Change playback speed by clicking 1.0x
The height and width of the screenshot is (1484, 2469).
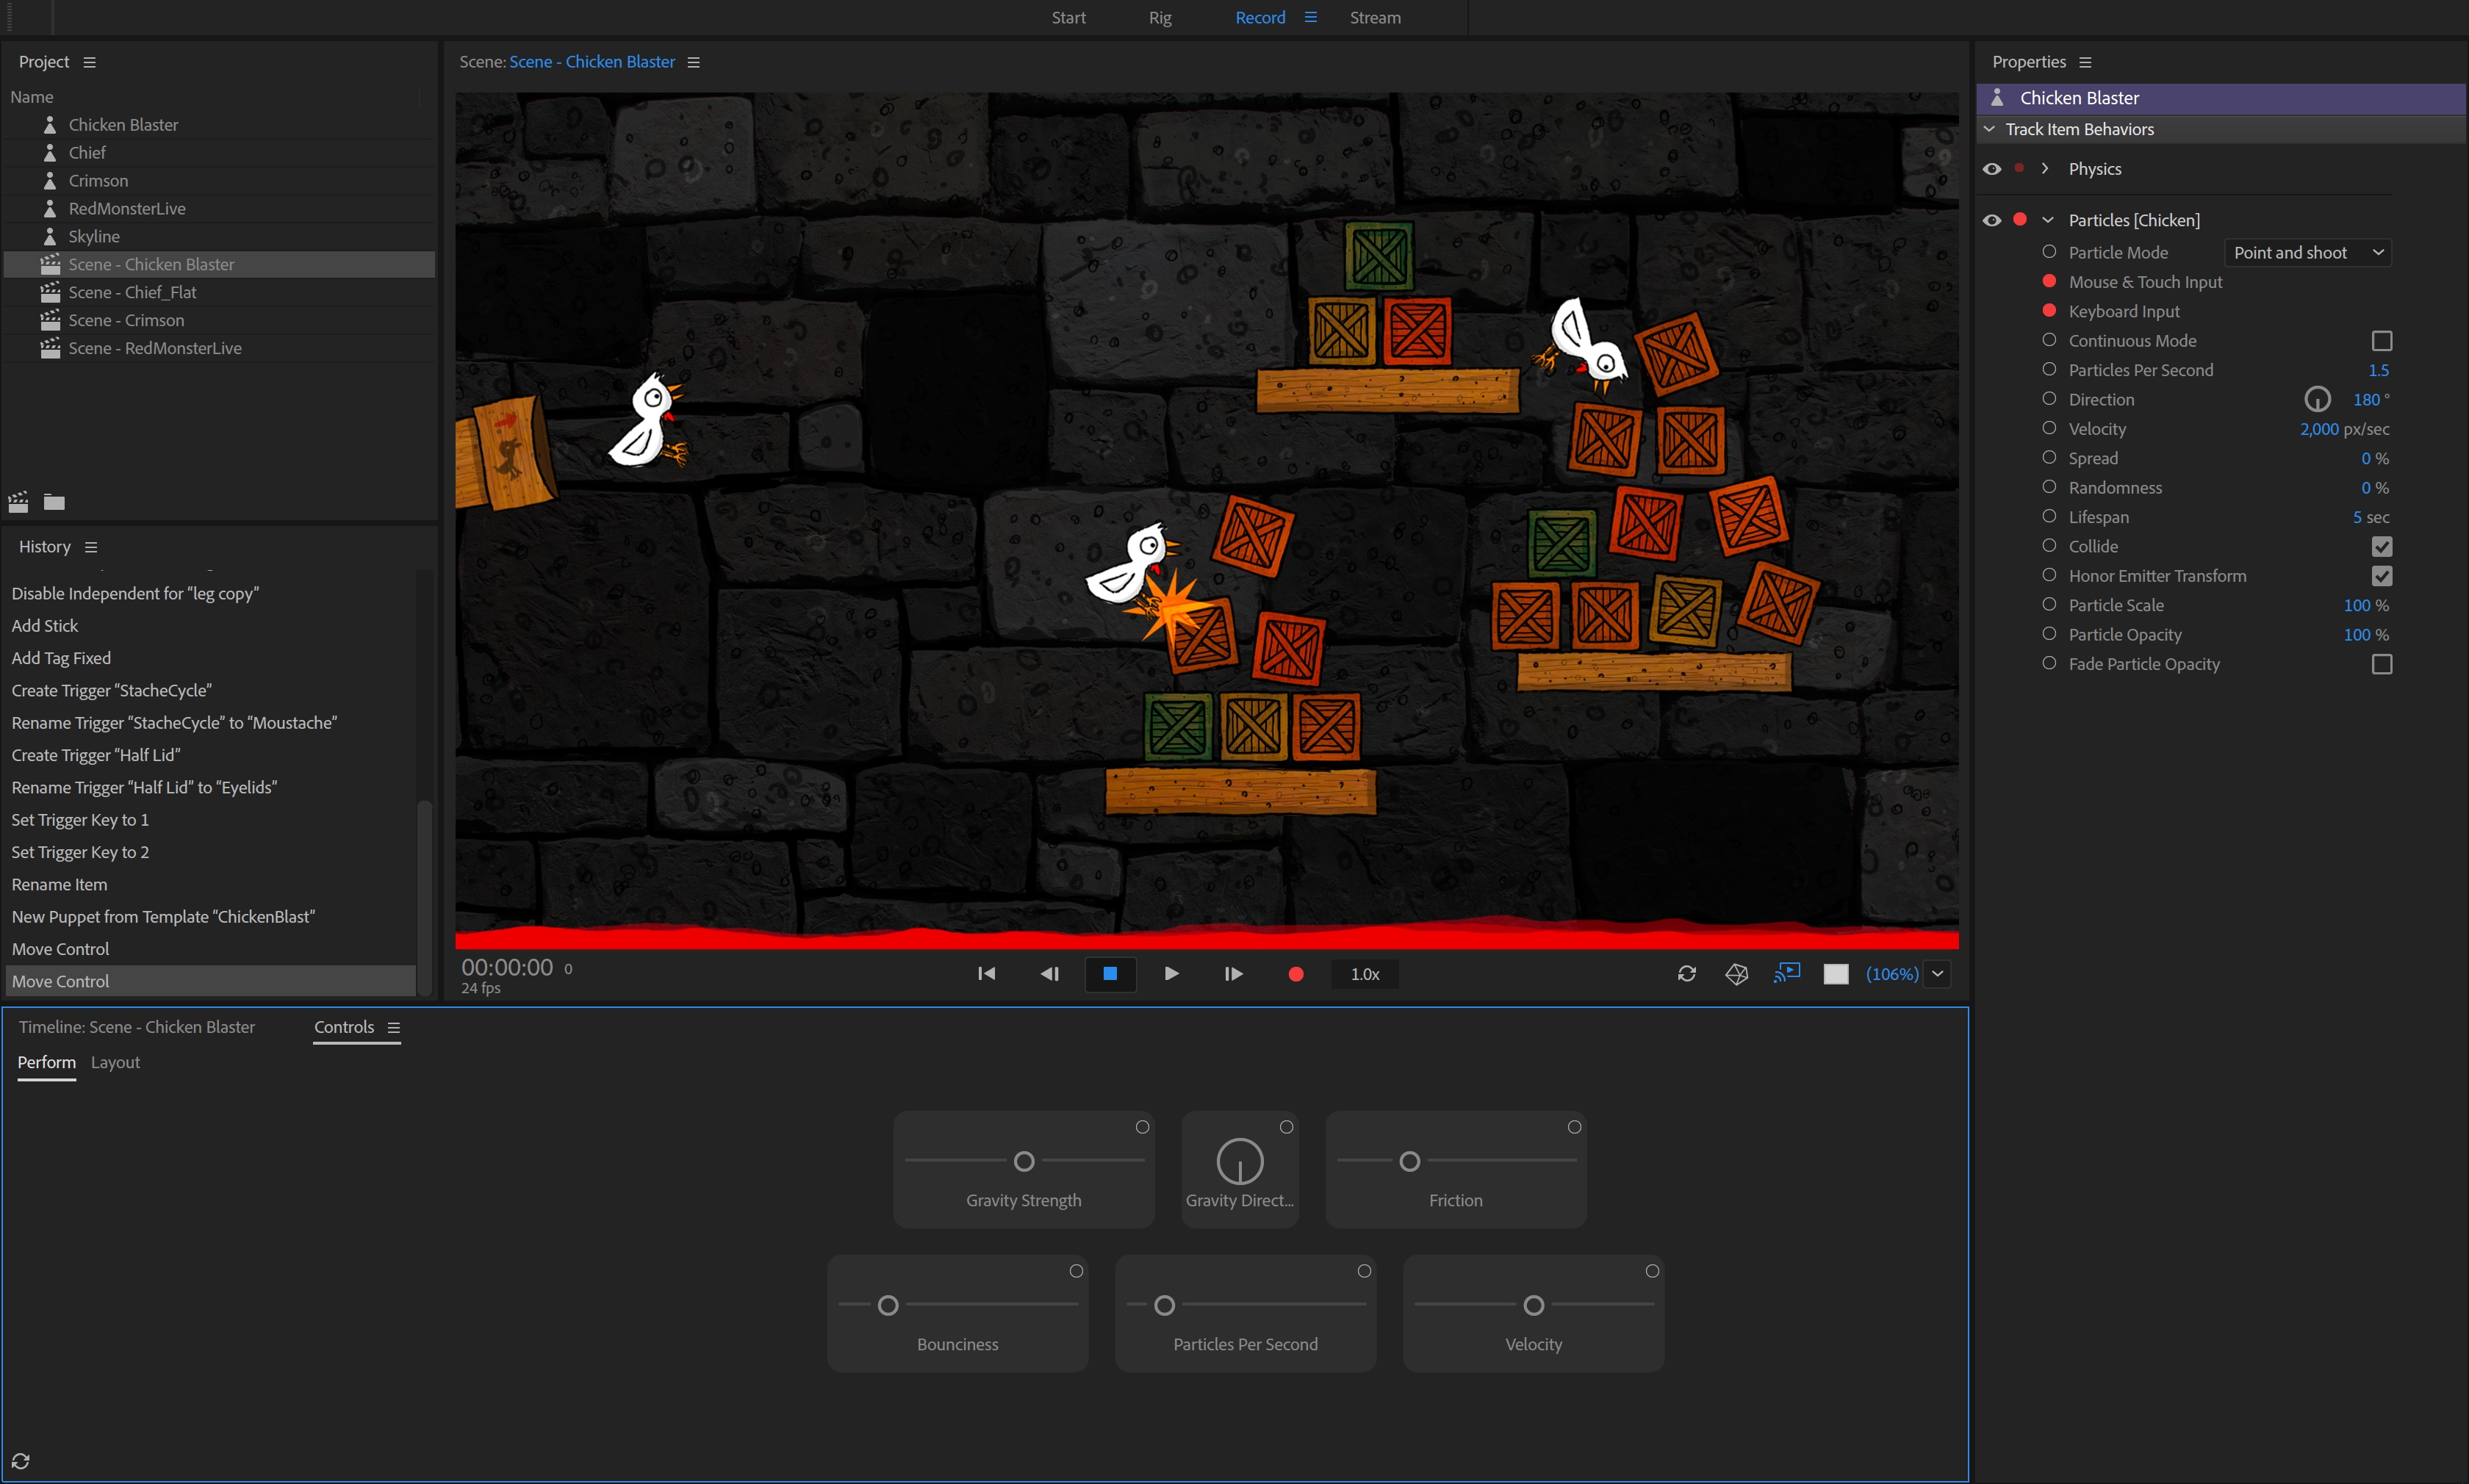coord(1363,973)
